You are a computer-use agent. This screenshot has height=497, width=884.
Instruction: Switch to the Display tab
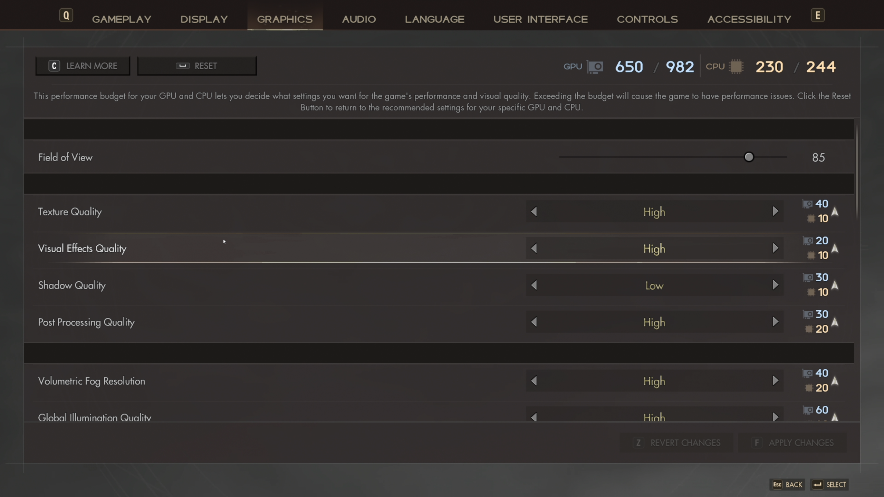204,19
